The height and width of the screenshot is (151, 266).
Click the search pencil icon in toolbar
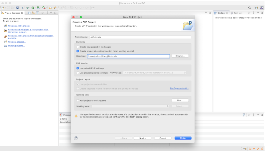click(x=54, y=8)
